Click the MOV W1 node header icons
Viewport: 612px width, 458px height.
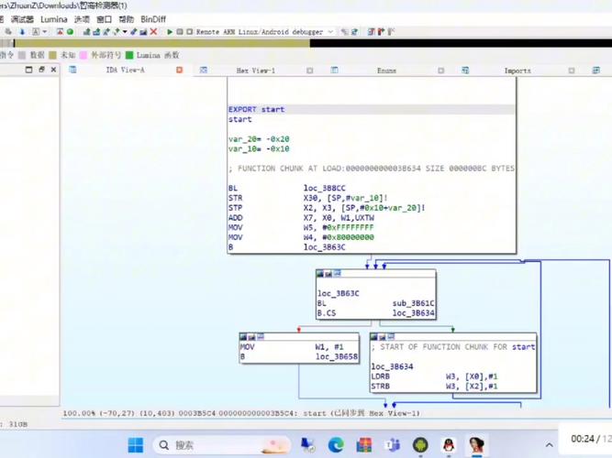pos(251,337)
